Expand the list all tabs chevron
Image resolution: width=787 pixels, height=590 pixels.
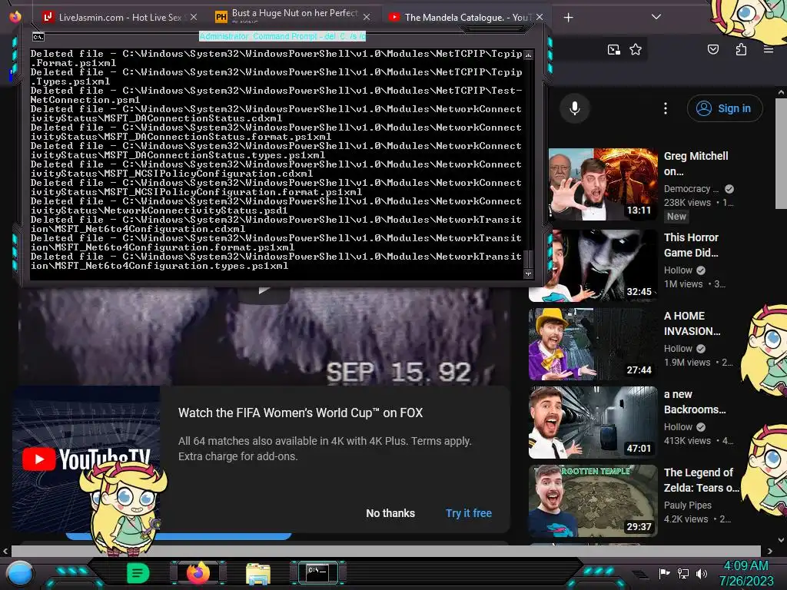[x=656, y=17]
